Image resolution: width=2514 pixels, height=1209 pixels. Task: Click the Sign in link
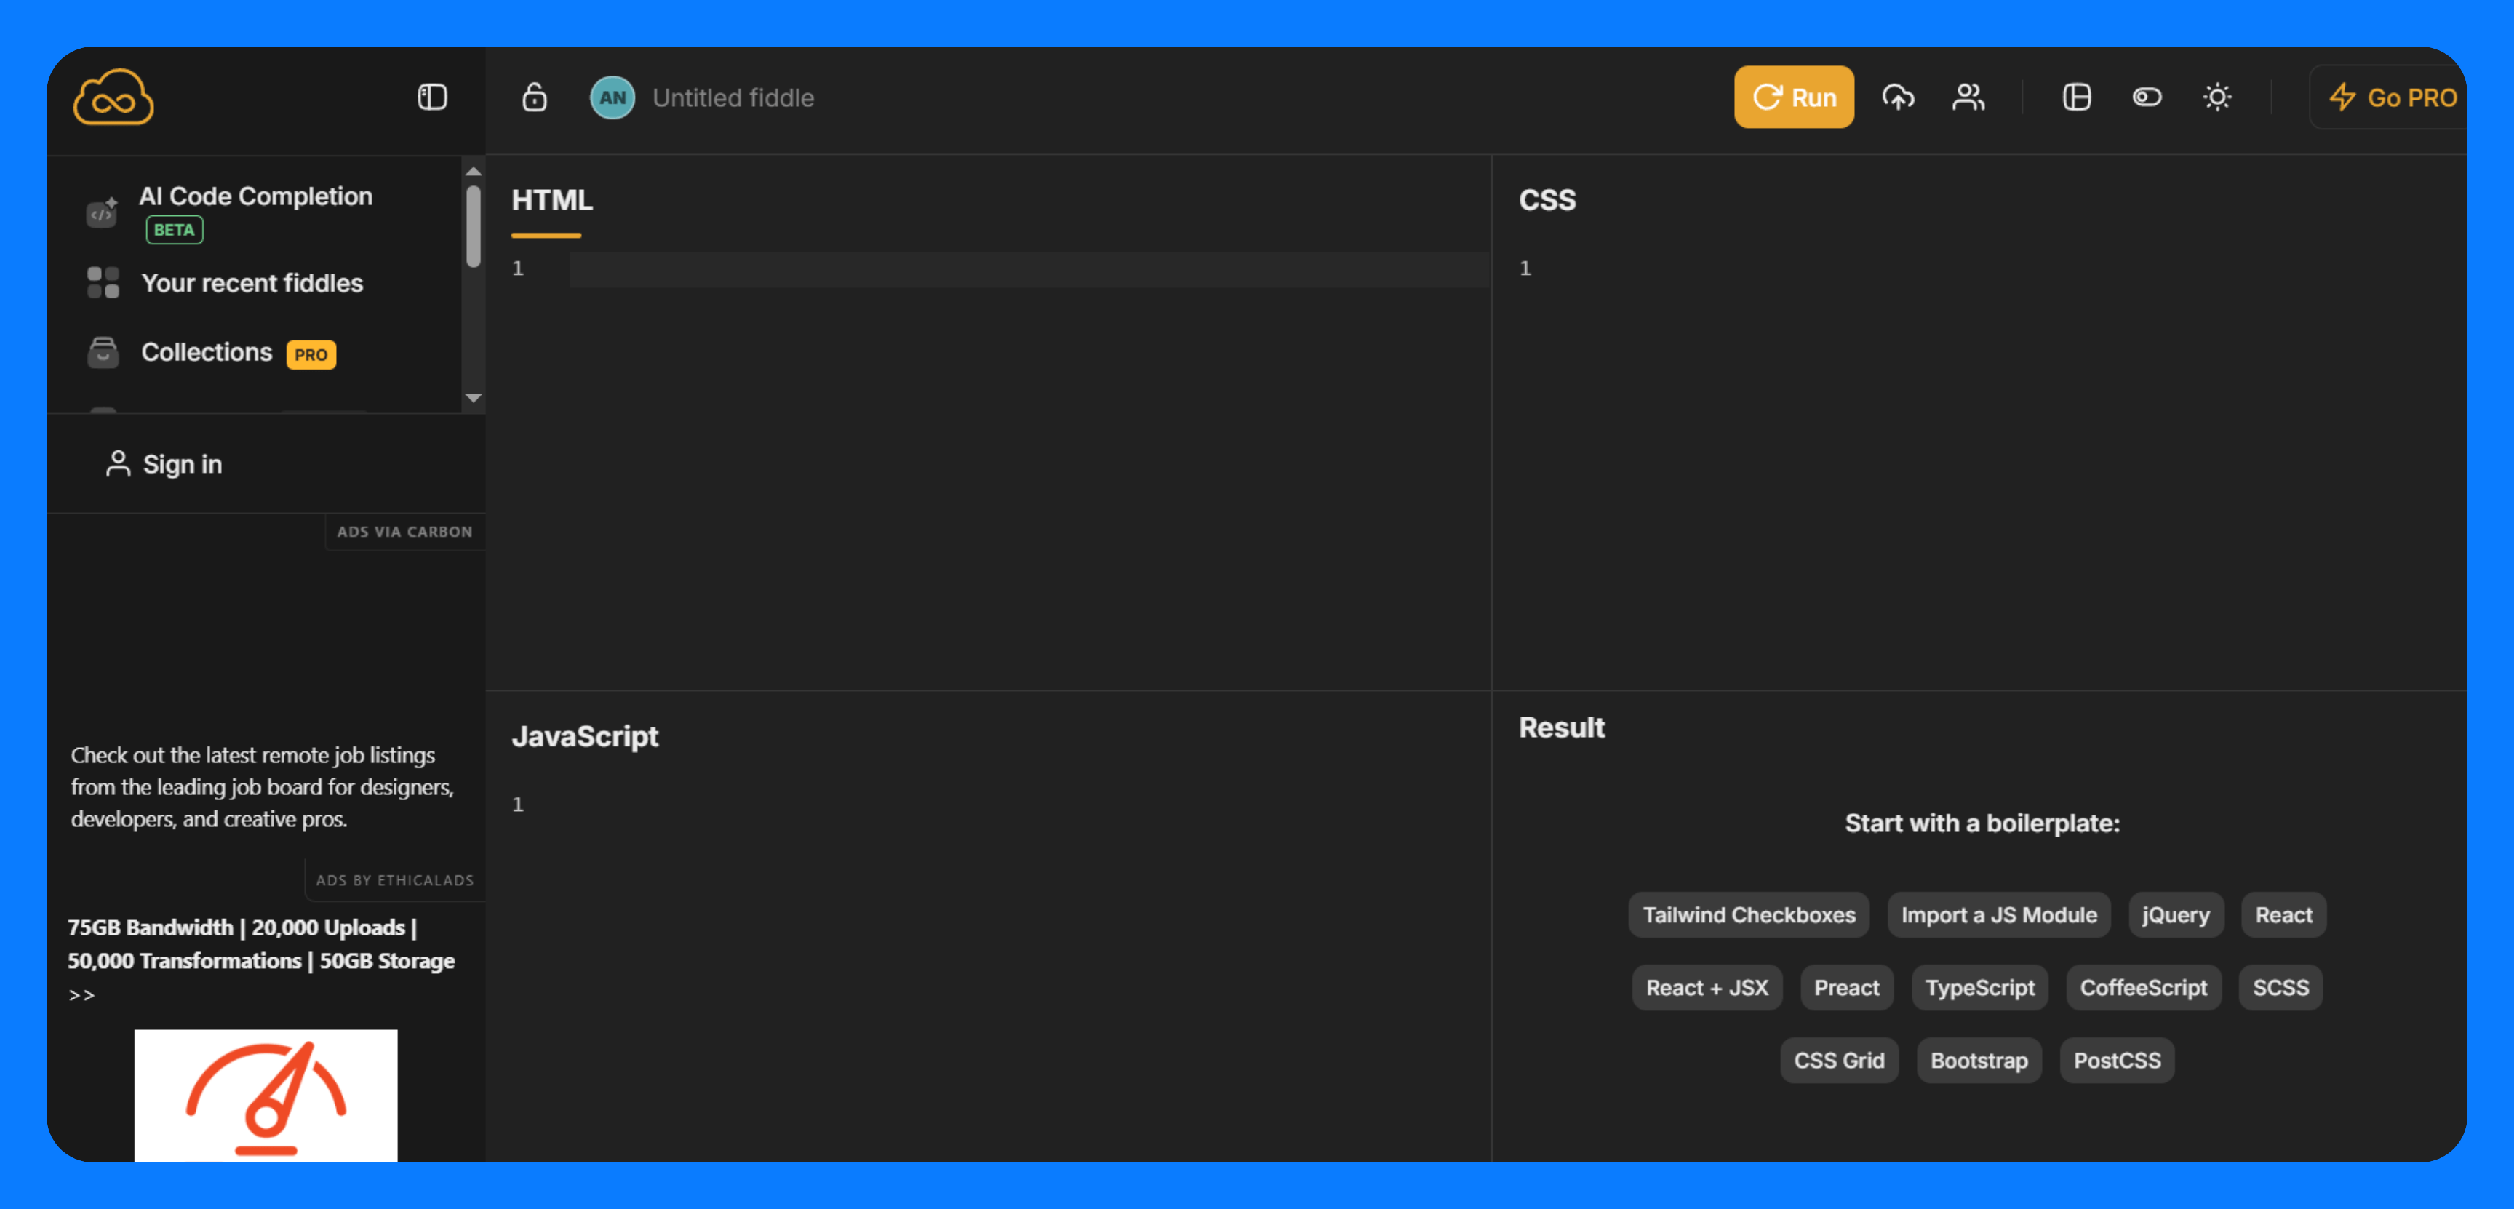tap(183, 465)
